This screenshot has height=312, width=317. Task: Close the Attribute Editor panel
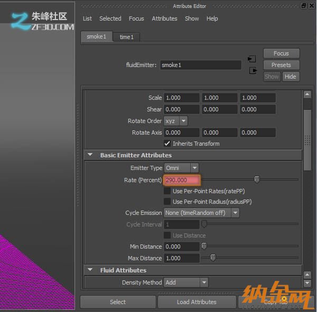[311, 6]
